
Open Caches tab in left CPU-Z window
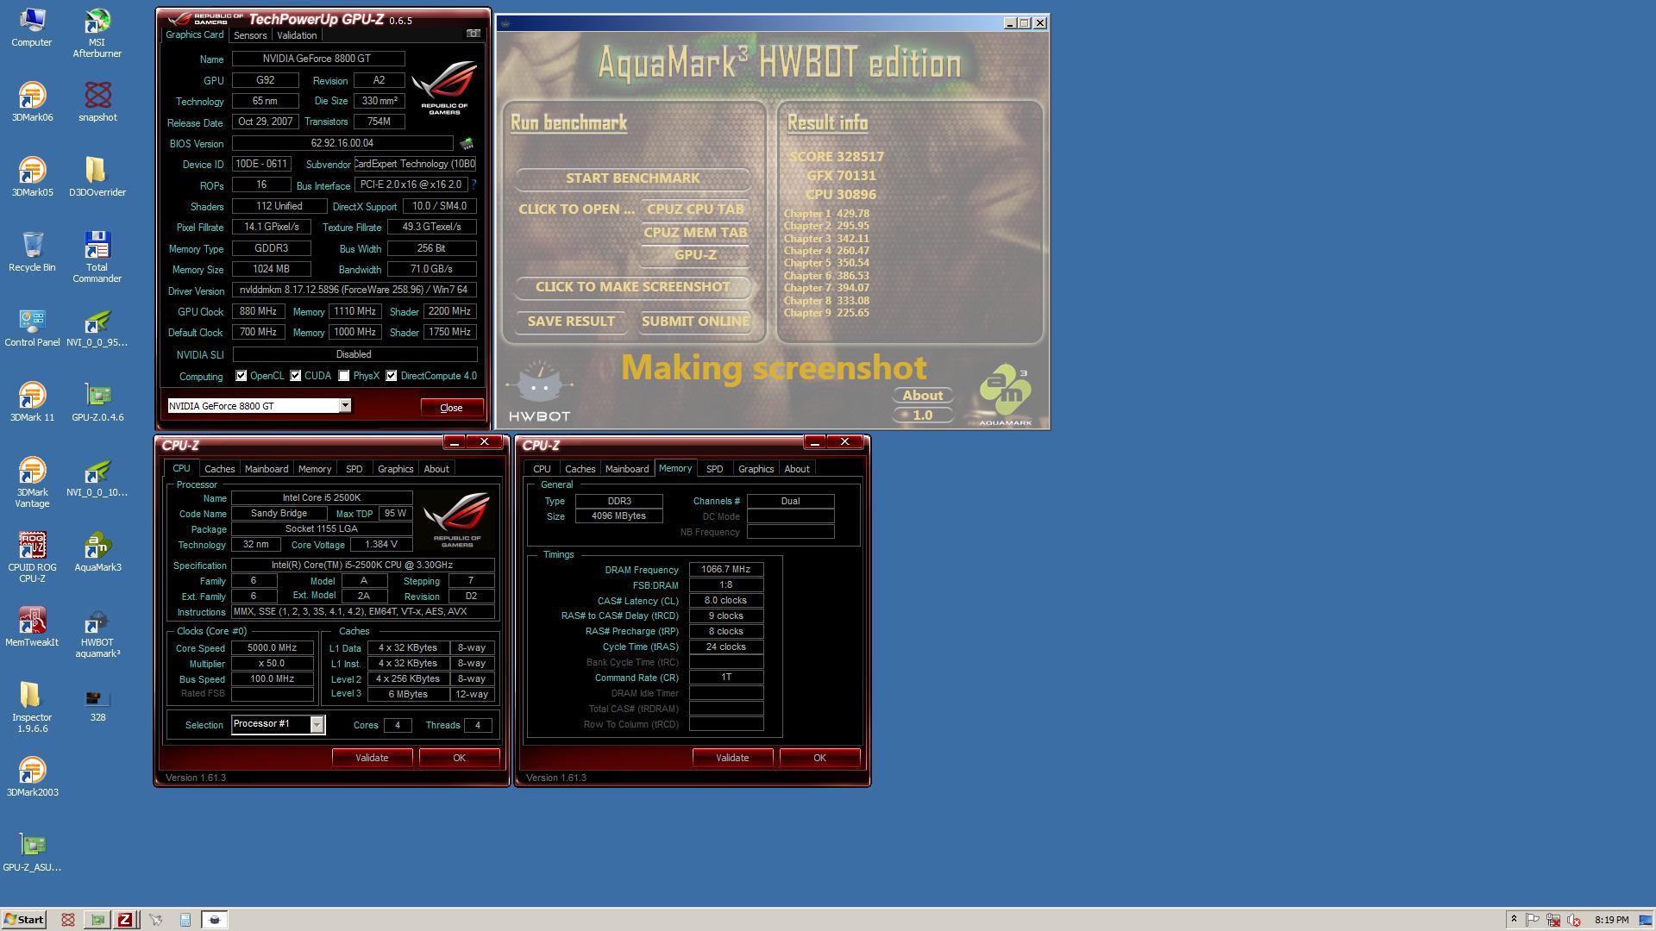tap(219, 469)
